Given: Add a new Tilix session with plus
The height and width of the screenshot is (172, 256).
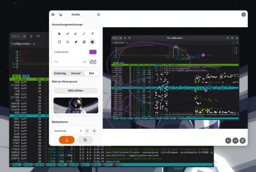Looking at the screenshot, I should click(24, 36).
